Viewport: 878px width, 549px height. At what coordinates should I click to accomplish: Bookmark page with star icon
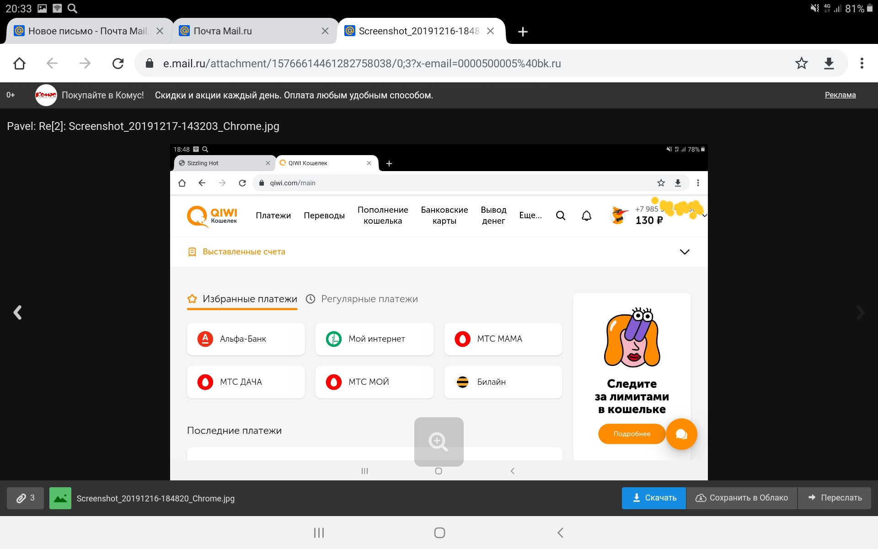(x=801, y=63)
